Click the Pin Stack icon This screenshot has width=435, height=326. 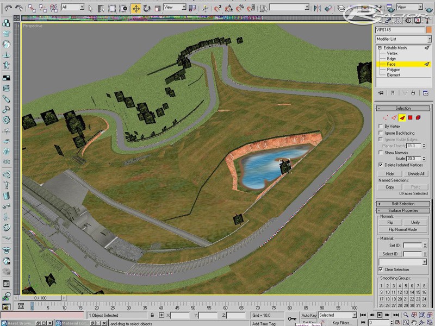[x=382, y=92]
